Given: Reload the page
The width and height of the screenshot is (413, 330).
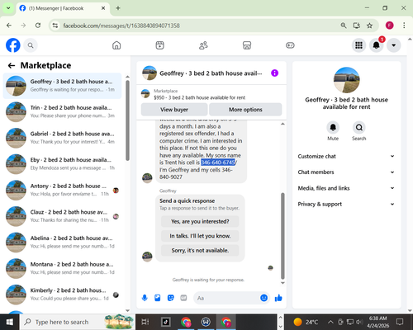Looking at the screenshot, I should (x=38, y=26).
